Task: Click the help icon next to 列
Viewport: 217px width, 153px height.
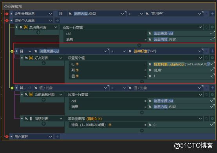Action: [77, 70]
